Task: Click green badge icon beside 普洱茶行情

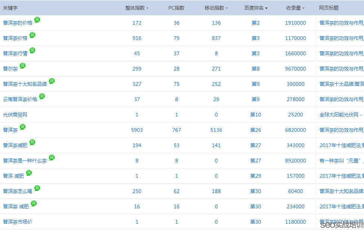Action: click(x=32, y=50)
